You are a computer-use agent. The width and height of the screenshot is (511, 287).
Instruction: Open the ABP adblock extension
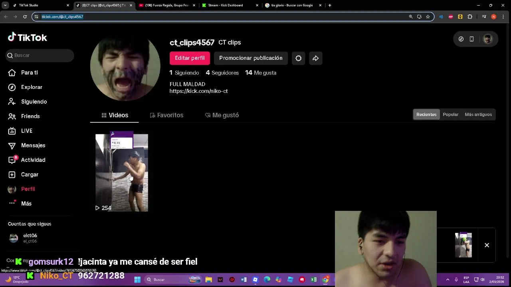coord(451,17)
